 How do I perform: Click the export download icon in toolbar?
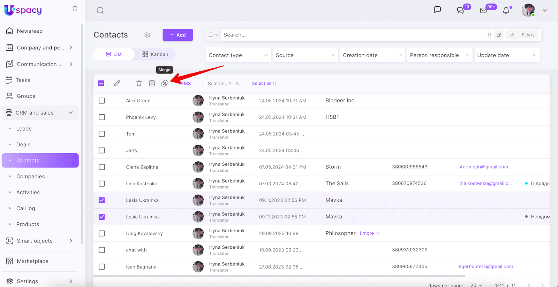pos(152,83)
